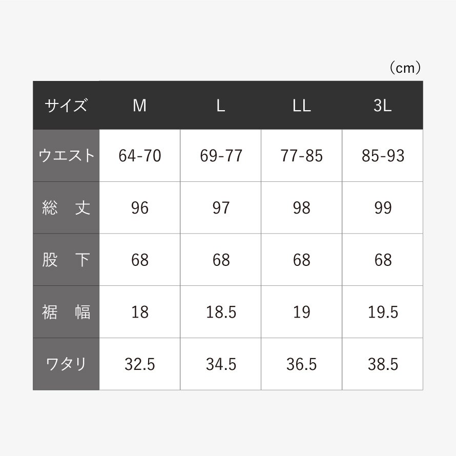This screenshot has height=456, width=456.
Task: Click the waist value 69-77
Action: point(221,156)
